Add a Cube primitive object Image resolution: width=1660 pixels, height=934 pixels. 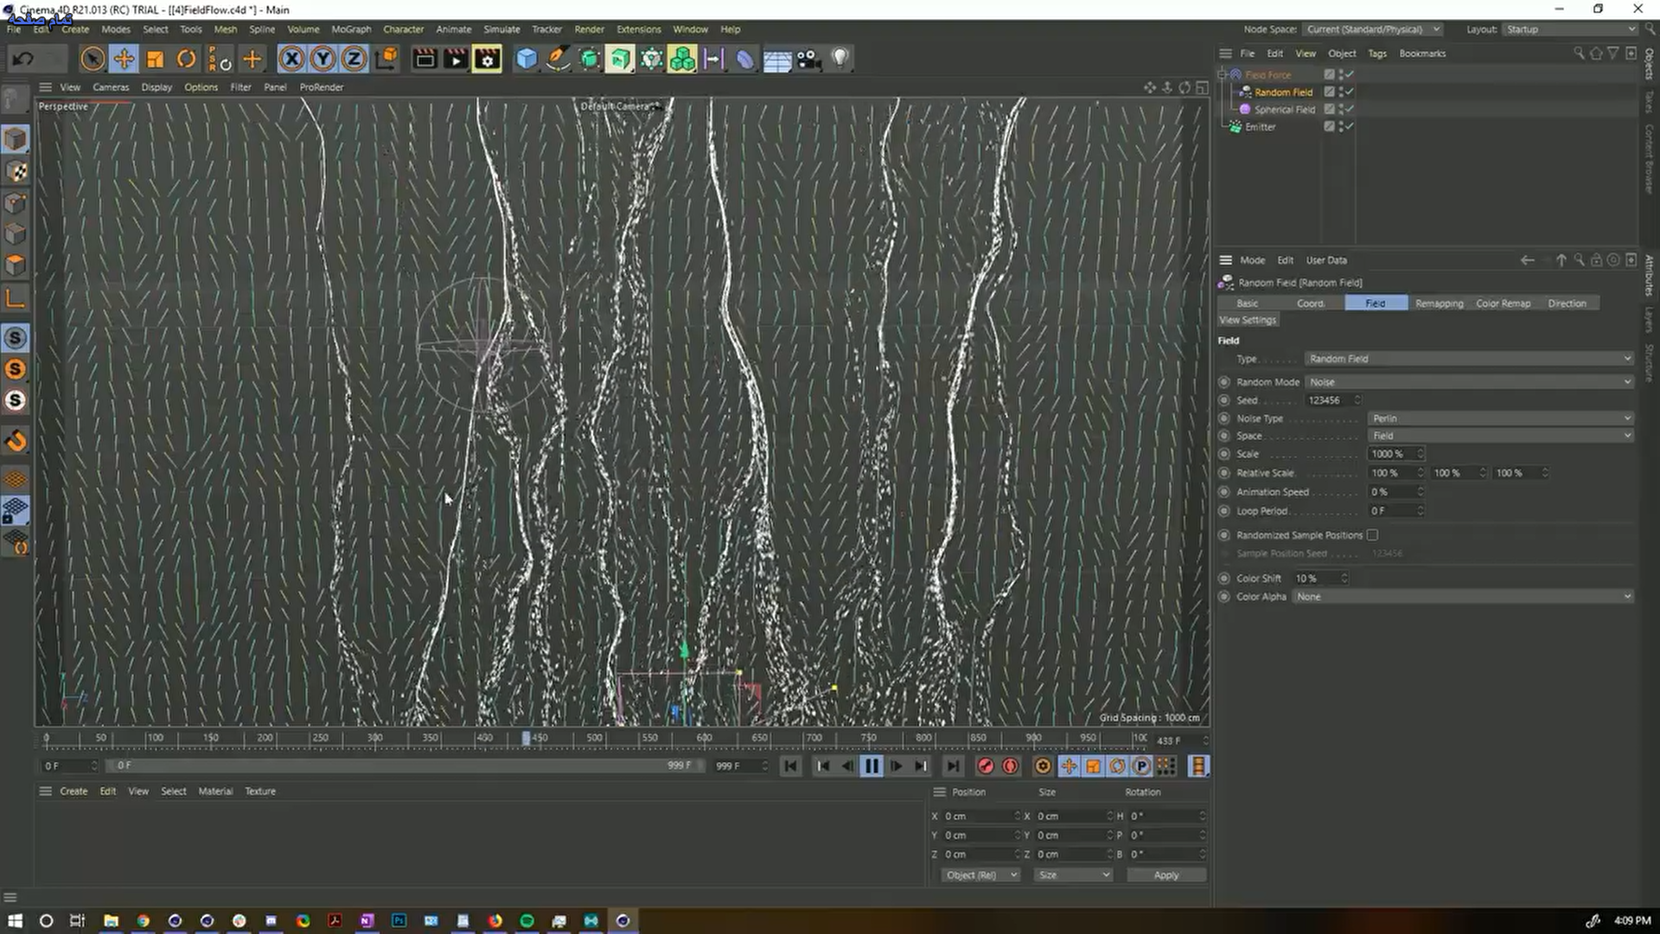pyautogui.click(x=527, y=59)
